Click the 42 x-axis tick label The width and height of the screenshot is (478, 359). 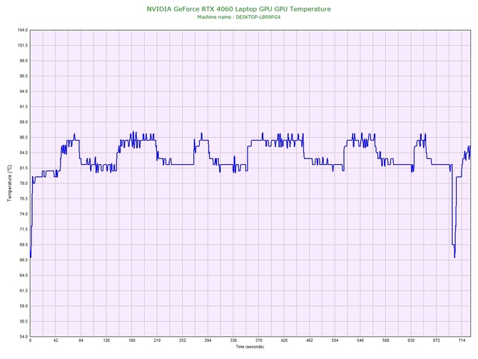(56, 340)
